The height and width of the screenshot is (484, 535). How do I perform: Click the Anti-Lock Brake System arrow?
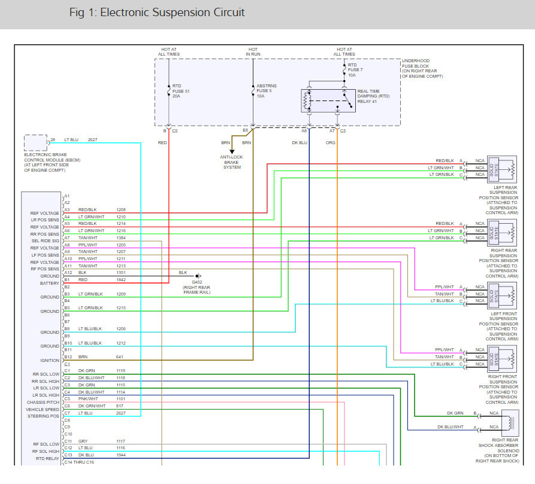(232, 151)
